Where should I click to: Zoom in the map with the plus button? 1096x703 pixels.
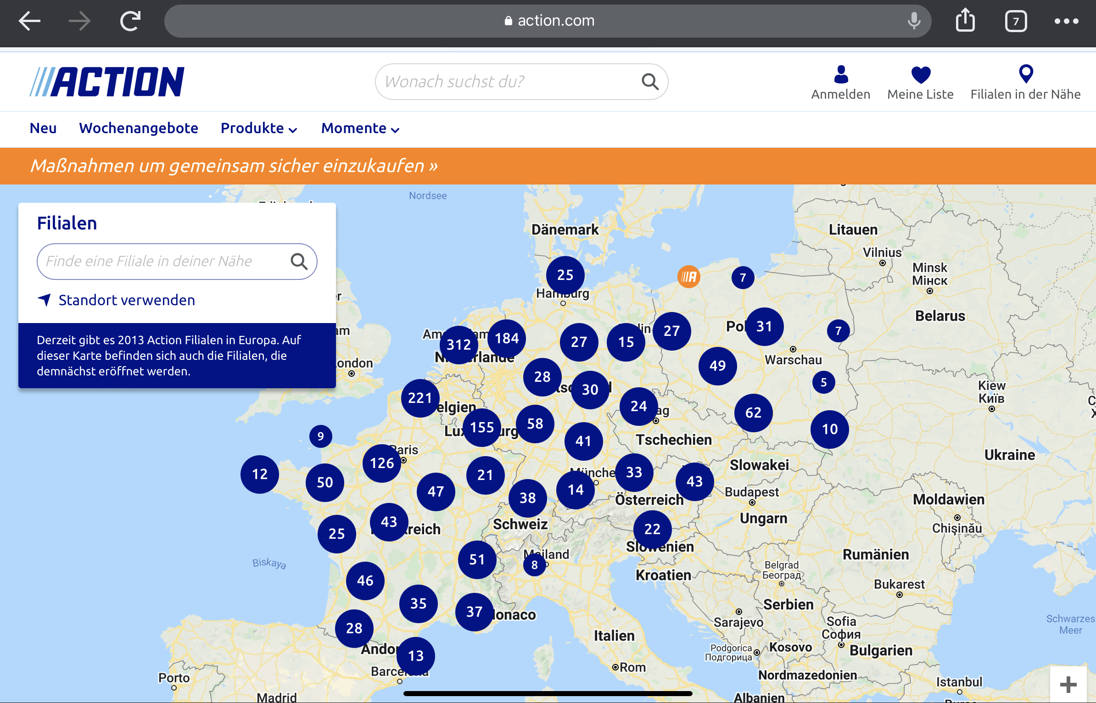pyautogui.click(x=1068, y=685)
